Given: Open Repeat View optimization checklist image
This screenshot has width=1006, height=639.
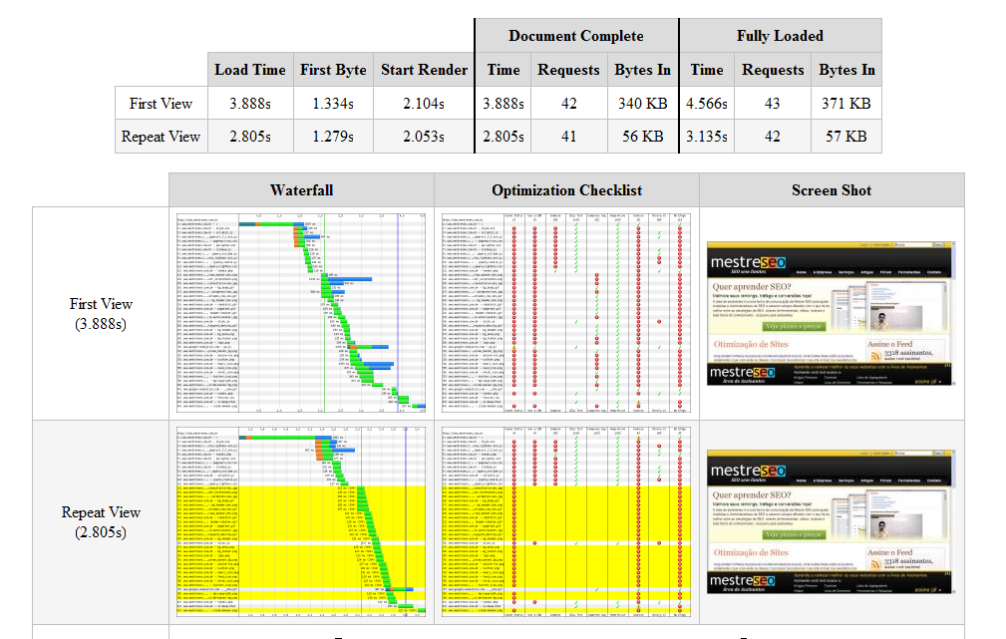Looking at the screenshot, I should pyautogui.click(x=566, y=521).
